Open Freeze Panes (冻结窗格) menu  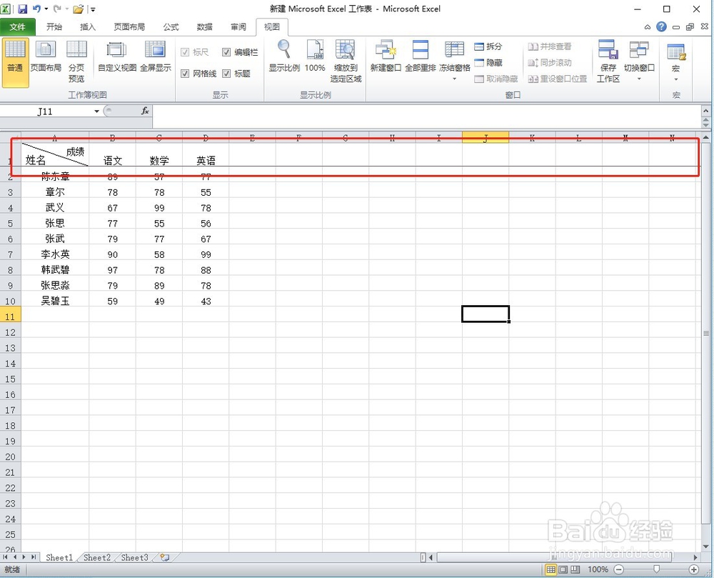[454, 61]
